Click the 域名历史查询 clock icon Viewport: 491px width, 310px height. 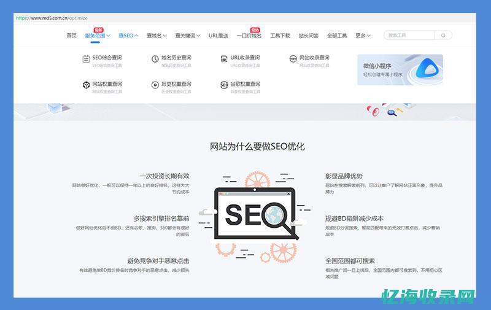point(155,59)
